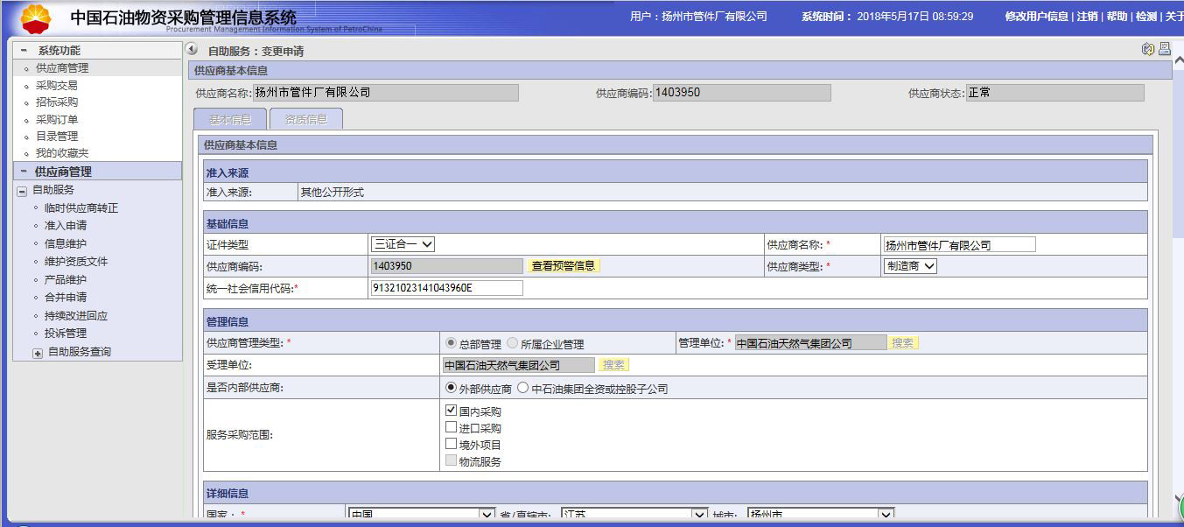Image resolution: width=1184 pixels, height=527 pixels.
Task: Click the 供应商名称 input in 基础信息
Action: [x=959, y=245]
